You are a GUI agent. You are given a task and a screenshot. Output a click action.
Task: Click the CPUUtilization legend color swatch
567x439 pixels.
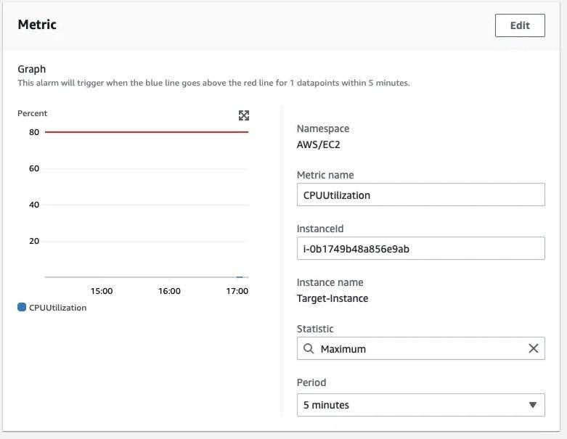pyautogui.click(x=22, y=307)
